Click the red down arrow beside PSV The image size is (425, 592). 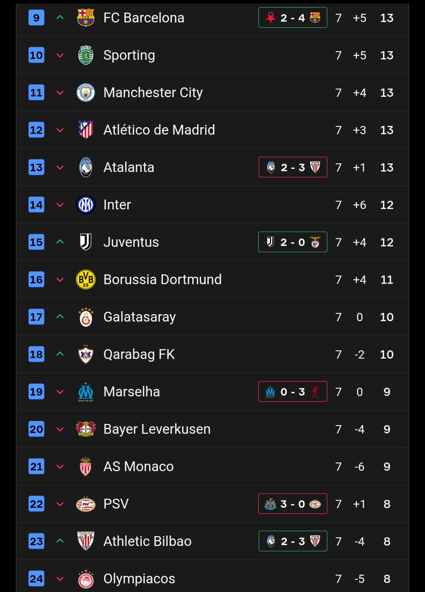click(60, 504)
